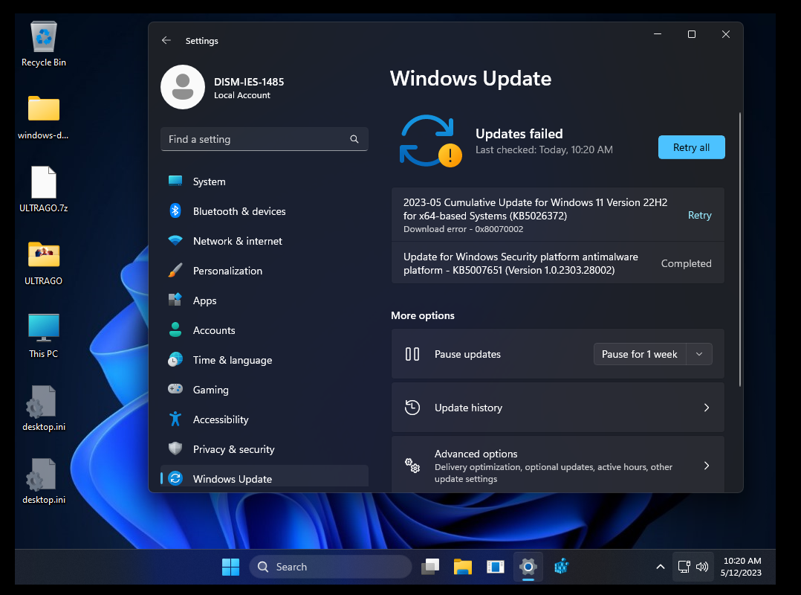This screenshot has height=595, width=801.
Task: Select the Recycle Bin desktop icon
Action: click(x=44, y=44)
